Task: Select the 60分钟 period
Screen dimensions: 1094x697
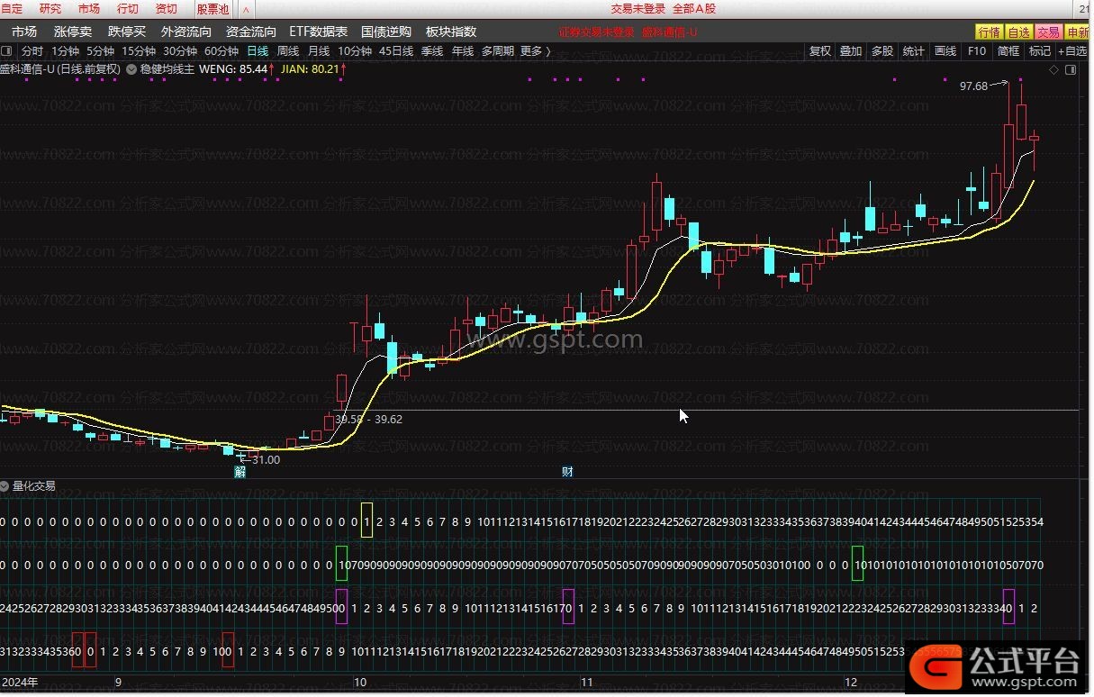Action: 222,51
